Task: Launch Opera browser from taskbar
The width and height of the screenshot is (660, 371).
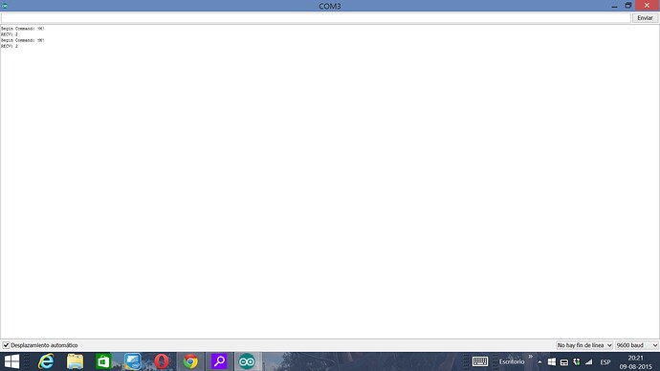Action: point(162,361)
